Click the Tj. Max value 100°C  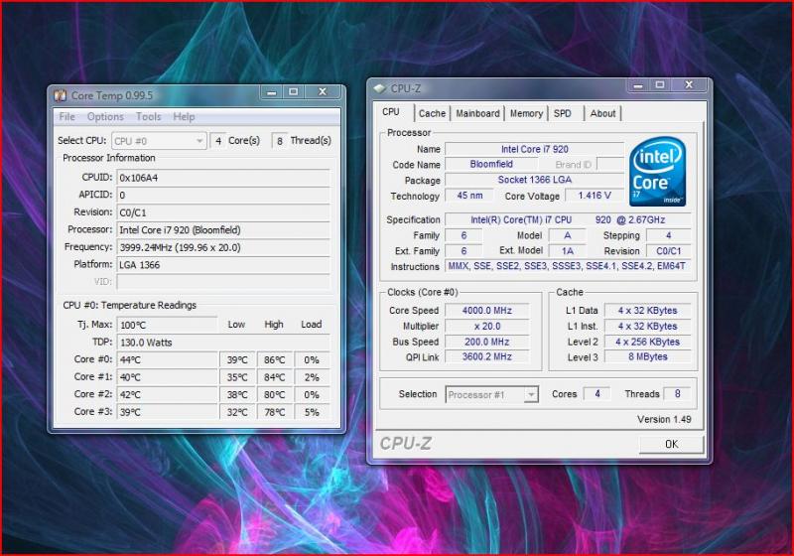coord(167,325)
